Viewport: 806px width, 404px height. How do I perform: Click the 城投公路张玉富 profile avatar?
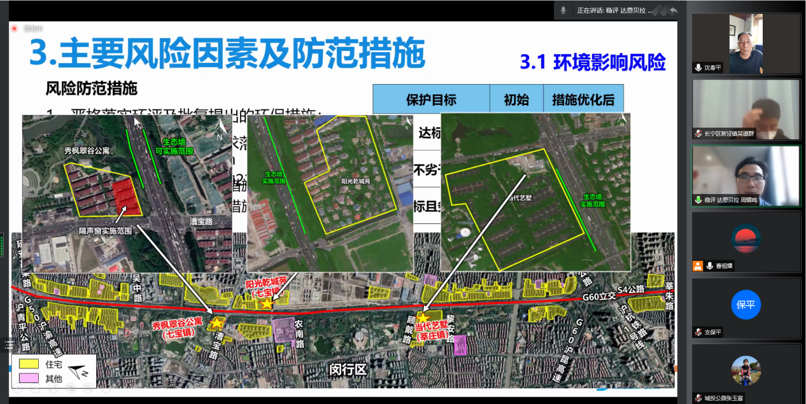coord(746,370)
